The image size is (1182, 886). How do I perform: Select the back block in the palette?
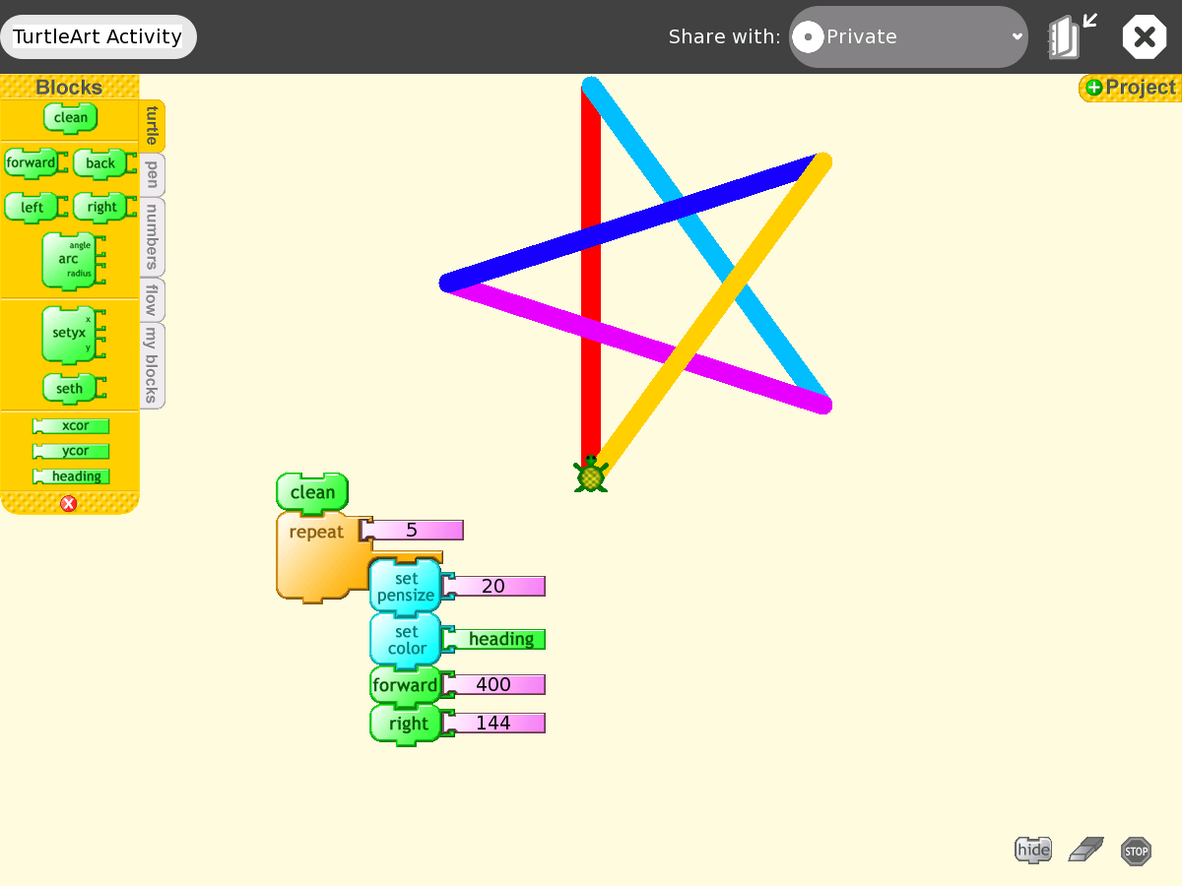click(x=99, y=163)
